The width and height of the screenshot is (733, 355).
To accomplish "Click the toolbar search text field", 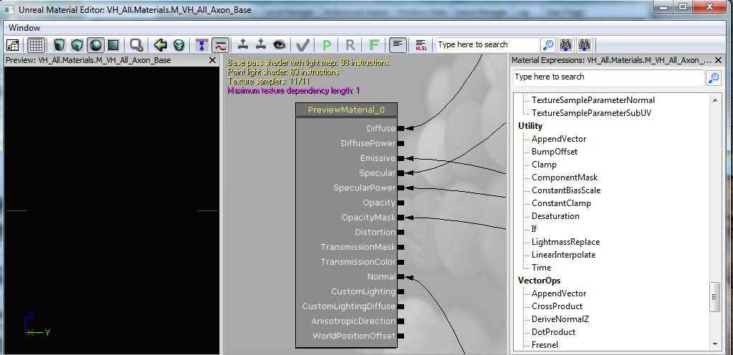I will click(487, 45).
